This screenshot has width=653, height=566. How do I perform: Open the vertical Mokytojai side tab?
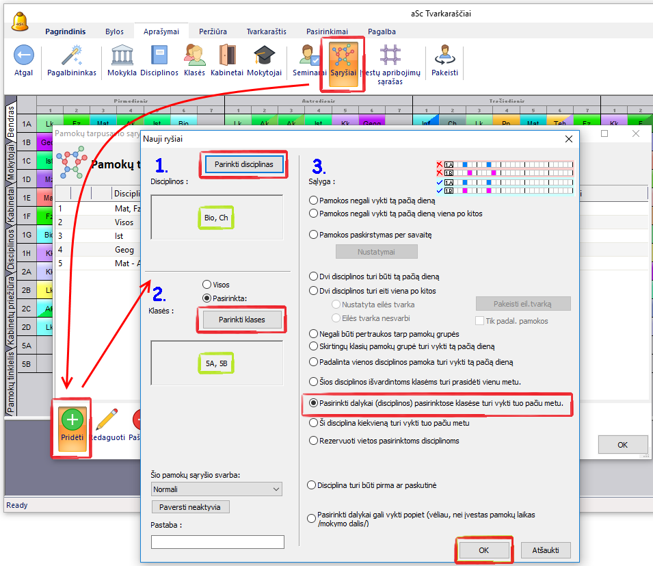[x=10, y=162]
